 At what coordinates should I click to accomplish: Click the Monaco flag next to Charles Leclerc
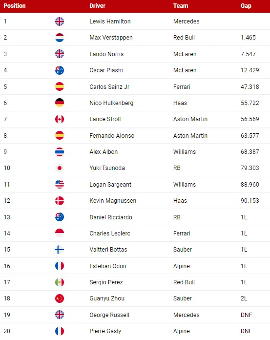point(60,233)
